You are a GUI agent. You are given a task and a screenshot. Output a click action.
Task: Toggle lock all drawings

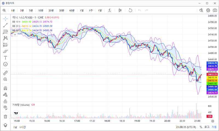click(5, 101)
